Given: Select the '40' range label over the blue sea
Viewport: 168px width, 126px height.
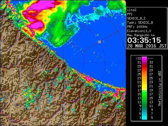Looking at the screenshot, I should click(99, 42).
